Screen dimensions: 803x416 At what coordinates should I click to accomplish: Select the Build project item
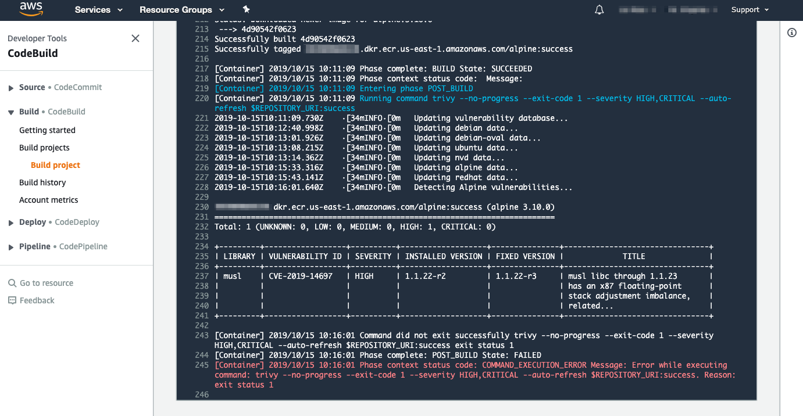coord(55,165)
